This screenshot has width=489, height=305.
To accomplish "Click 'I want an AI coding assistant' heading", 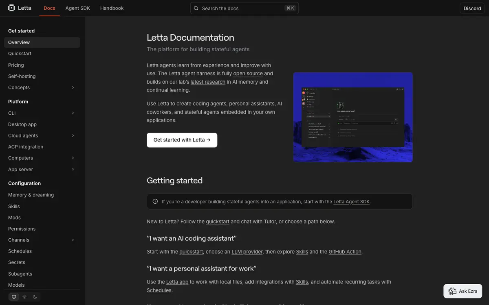I will 192,238.
